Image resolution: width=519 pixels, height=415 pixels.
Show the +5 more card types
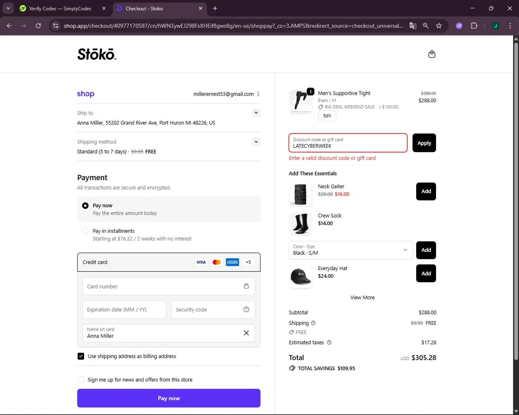tap(248, 262)
